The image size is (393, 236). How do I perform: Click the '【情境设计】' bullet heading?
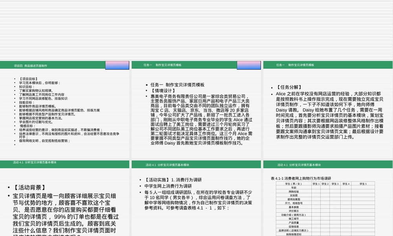click(x=163, y=90)
